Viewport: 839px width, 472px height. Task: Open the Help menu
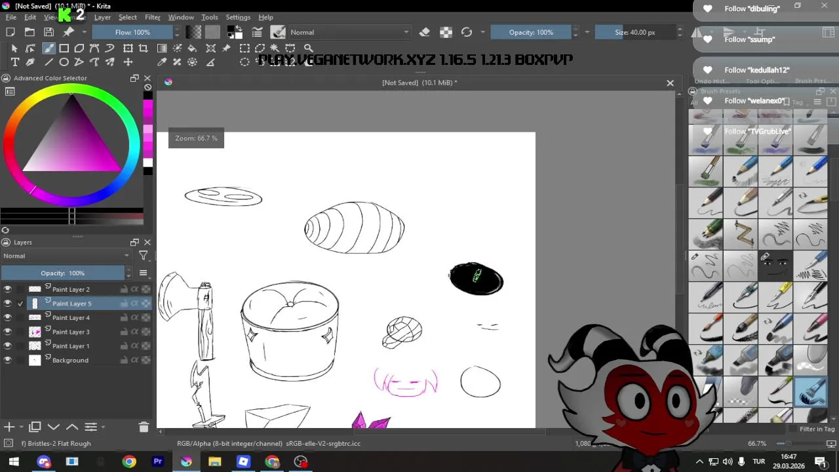(x=266, y=17)
